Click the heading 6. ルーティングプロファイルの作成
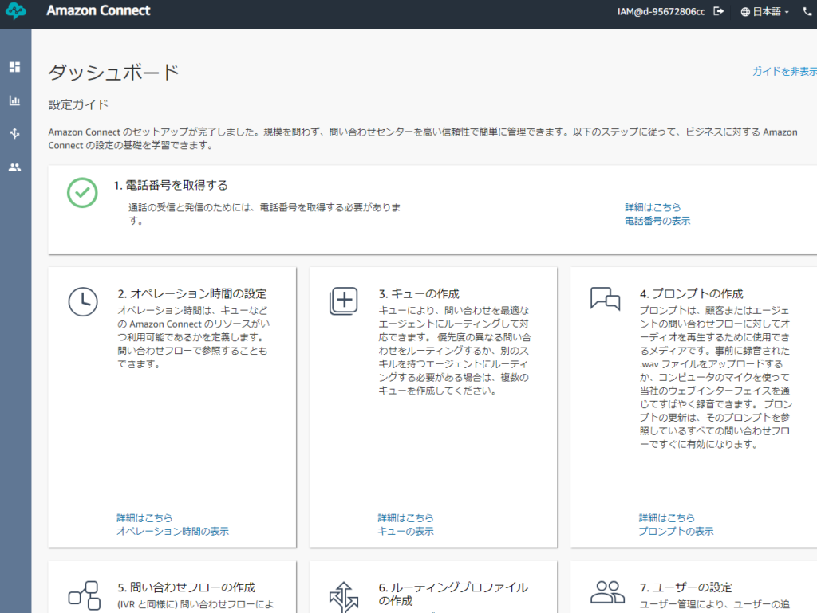Viewport: 817px width, 613px height. tap(454, 594)
